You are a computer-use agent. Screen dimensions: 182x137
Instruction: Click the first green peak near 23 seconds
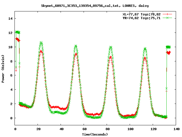click(41, 43)
